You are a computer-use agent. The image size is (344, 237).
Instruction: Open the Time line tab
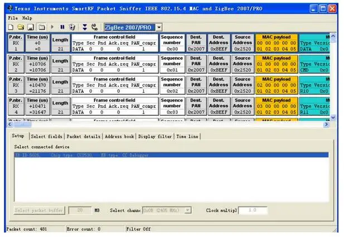pyautogui.click(x=187, y=136)
